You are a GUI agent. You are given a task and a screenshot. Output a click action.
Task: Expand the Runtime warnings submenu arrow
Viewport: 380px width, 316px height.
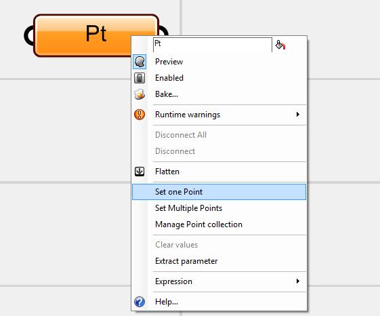(x=298, y=115)
